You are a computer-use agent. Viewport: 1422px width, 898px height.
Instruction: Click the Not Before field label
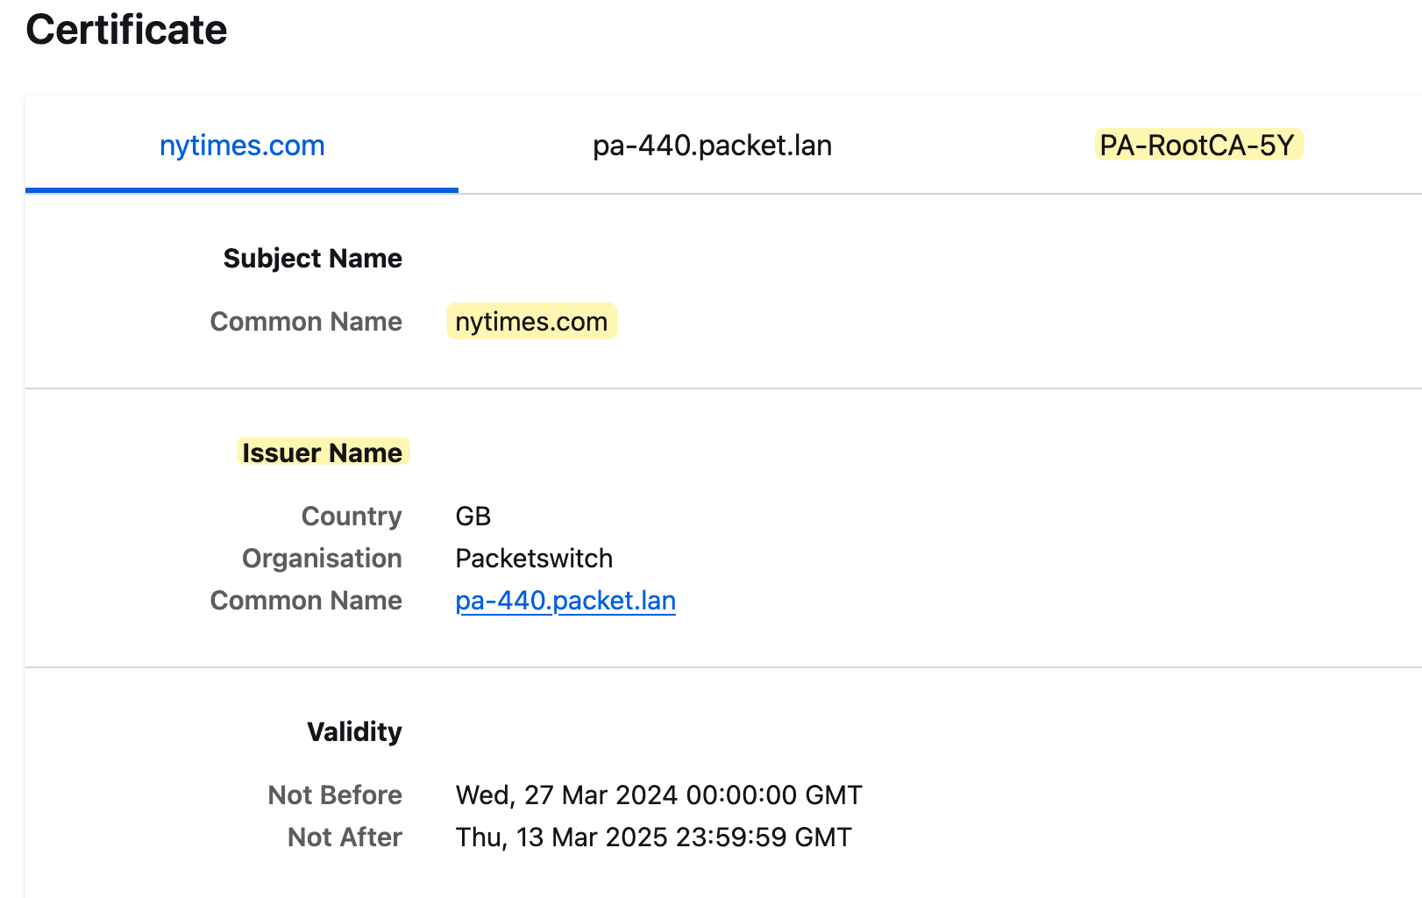334,795
